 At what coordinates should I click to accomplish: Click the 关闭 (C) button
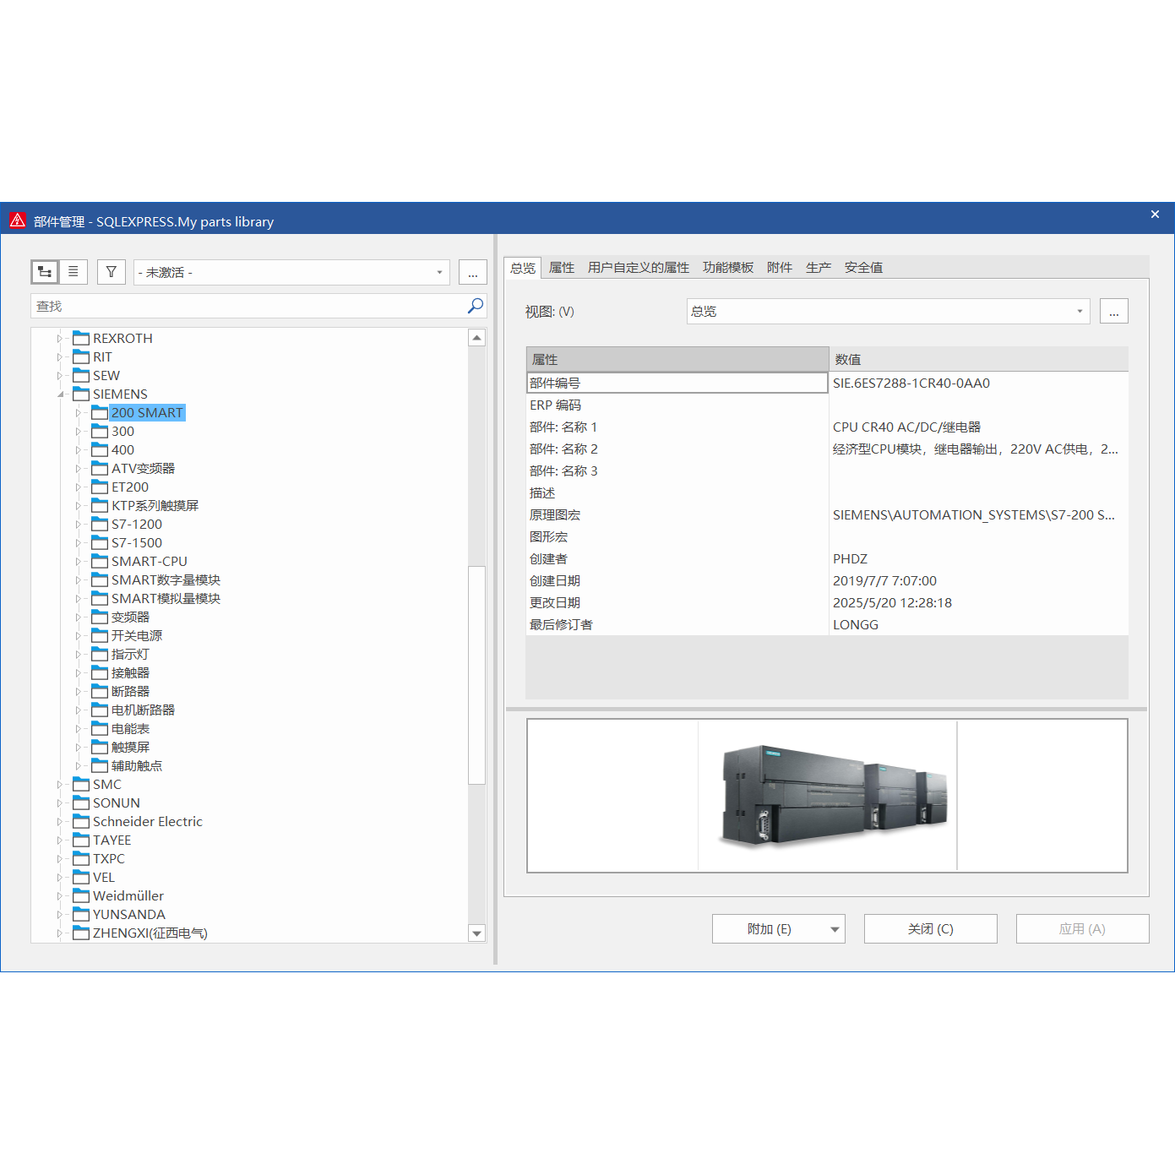pyautogui.click(x=931, y=928)
